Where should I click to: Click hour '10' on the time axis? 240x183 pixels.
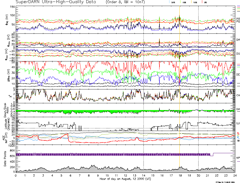107,175
